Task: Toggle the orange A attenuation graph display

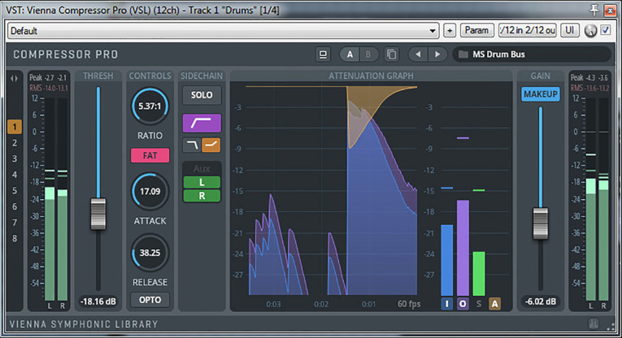Action: tap(494, 304)
